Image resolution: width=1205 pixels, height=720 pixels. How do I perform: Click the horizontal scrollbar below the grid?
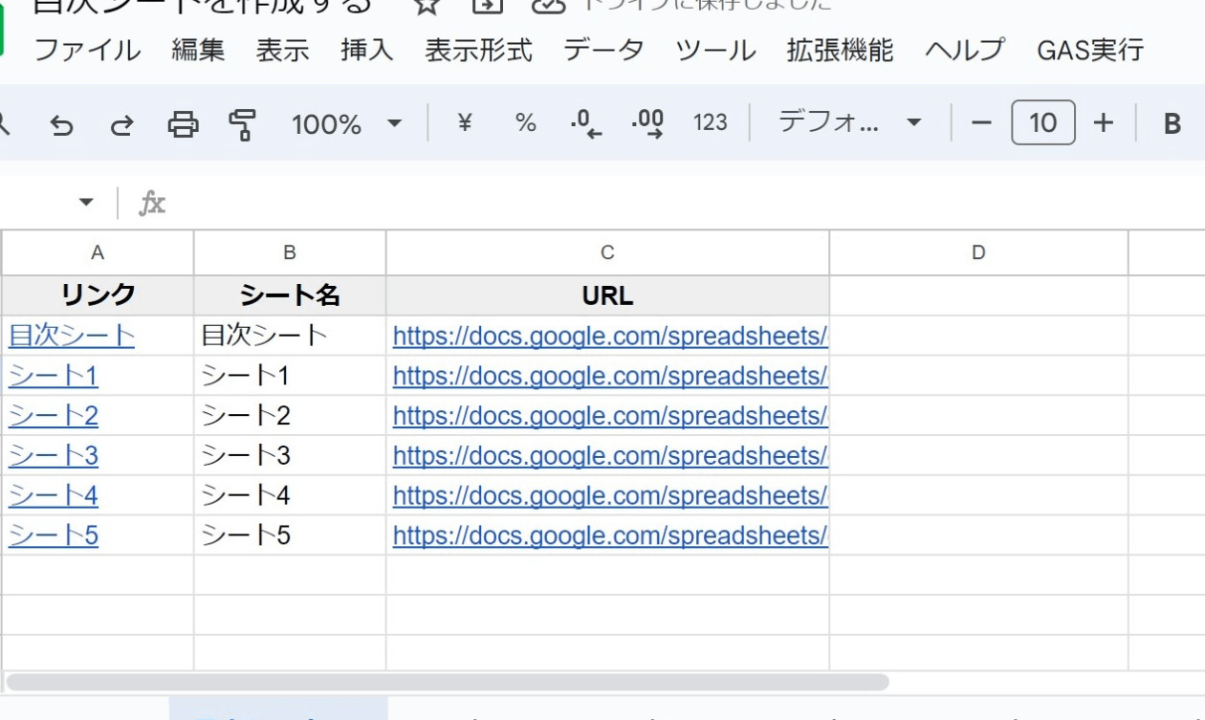pos(447,682)
